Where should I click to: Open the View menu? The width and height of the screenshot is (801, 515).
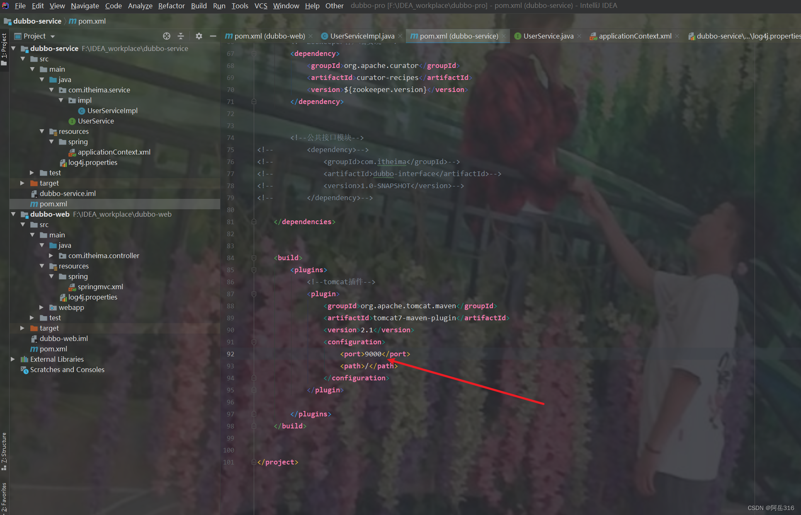tap(57, 6)
